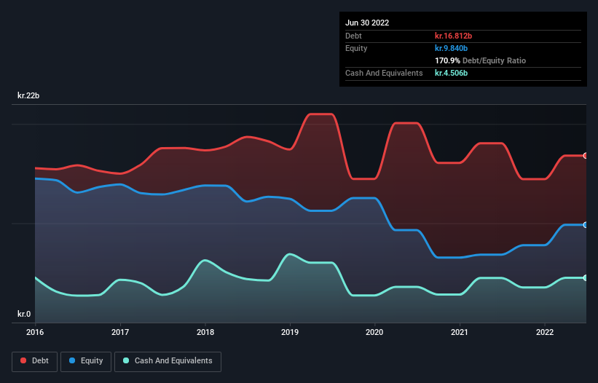Click the Equity label in tooltip

pyautogui.click(x=356, y=48)
